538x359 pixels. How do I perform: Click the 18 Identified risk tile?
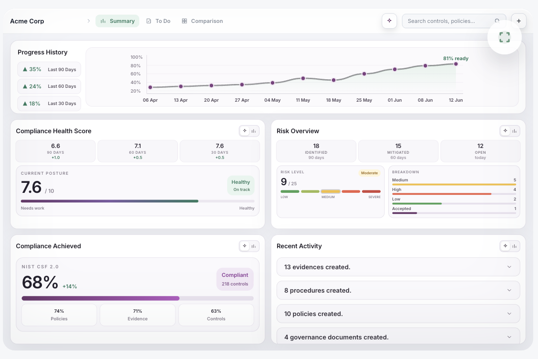[x=316, y=151]
